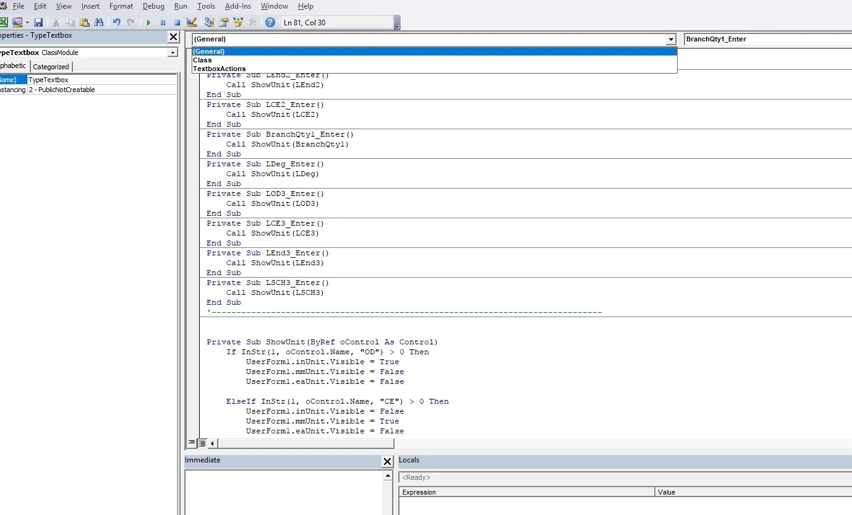
Task: Open Find with the binoculars icon
Action: [98, 22]
